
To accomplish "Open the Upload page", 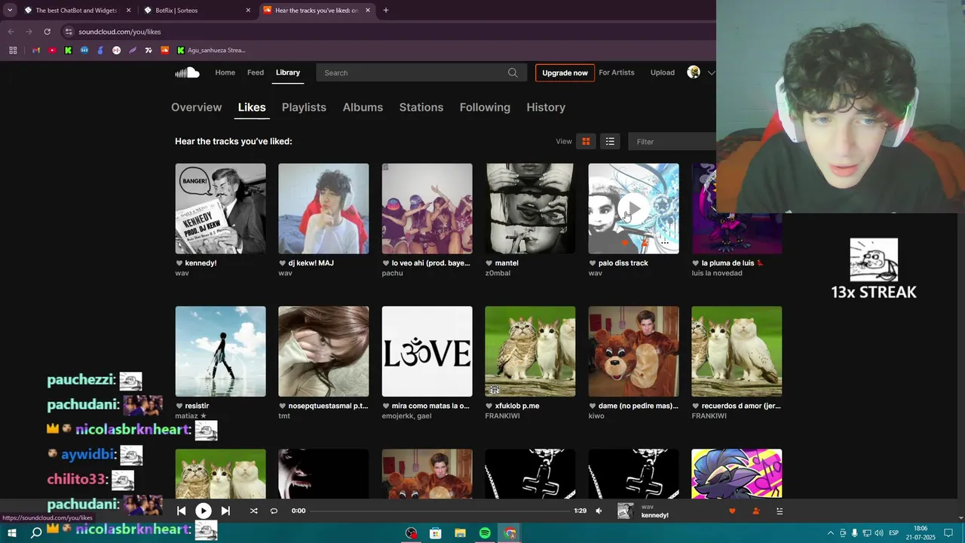I will pyautogui.click(x=663, y=72).
